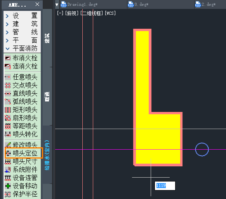The height and width of the screenshot is (199, 226).
Task: Click the DWG icon of Drawing1.dwg tab
Action: (x=63, y=4)
